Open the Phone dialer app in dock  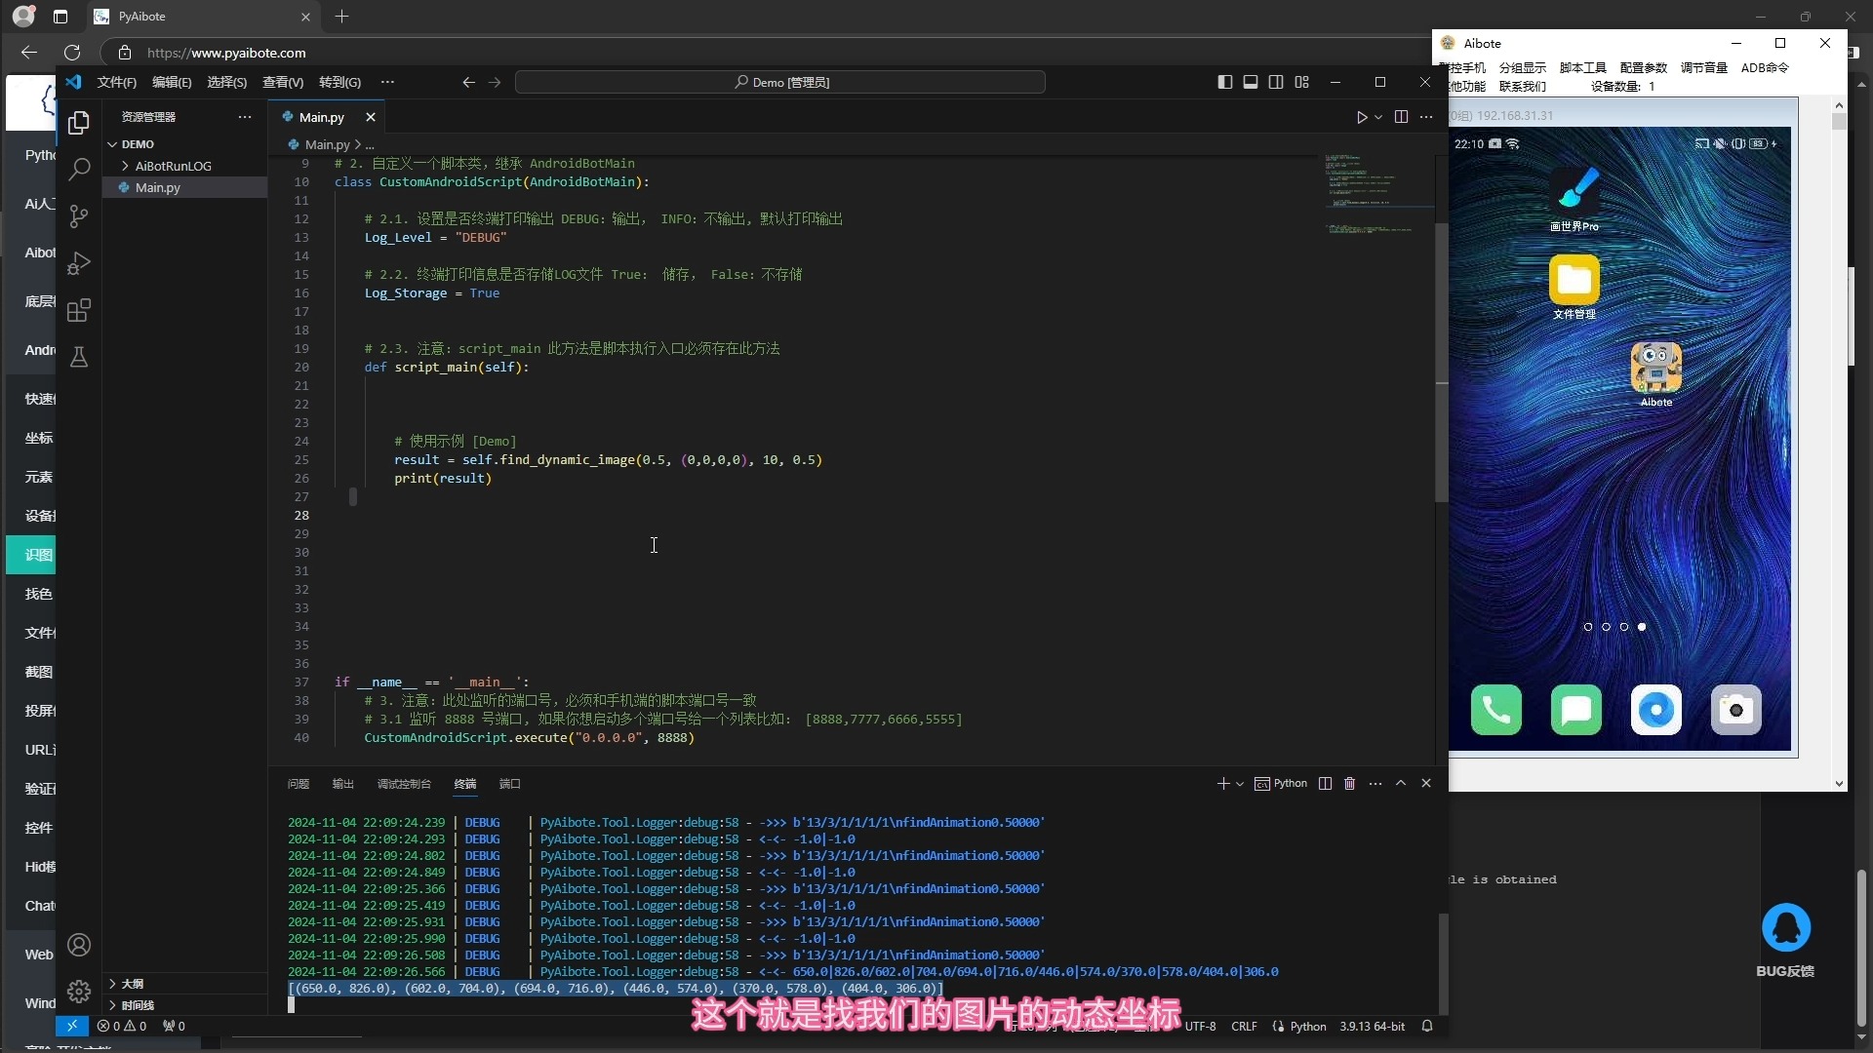1495,710
